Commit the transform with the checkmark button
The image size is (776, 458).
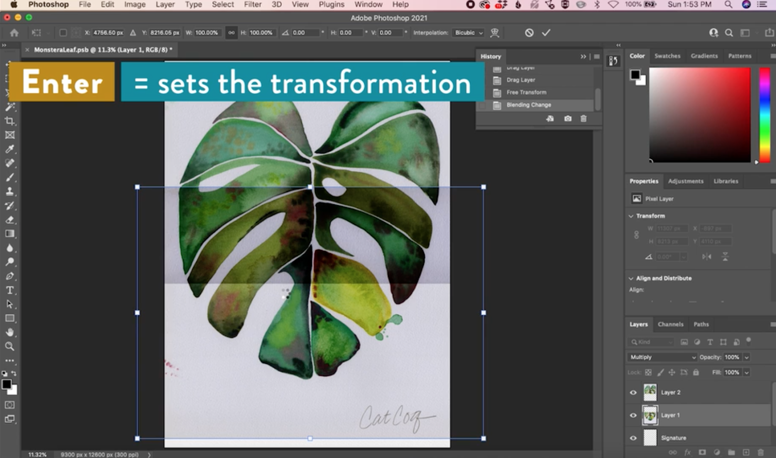pyautogui.click(x=546, y=33)
